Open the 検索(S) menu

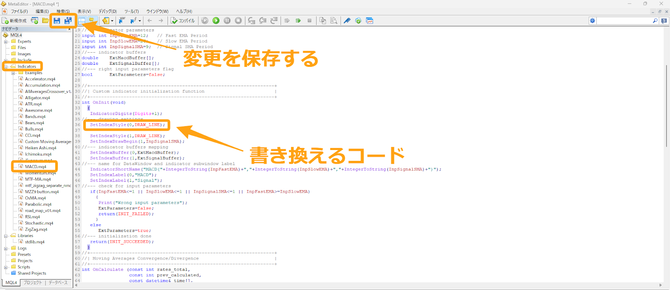pos(63,11)
